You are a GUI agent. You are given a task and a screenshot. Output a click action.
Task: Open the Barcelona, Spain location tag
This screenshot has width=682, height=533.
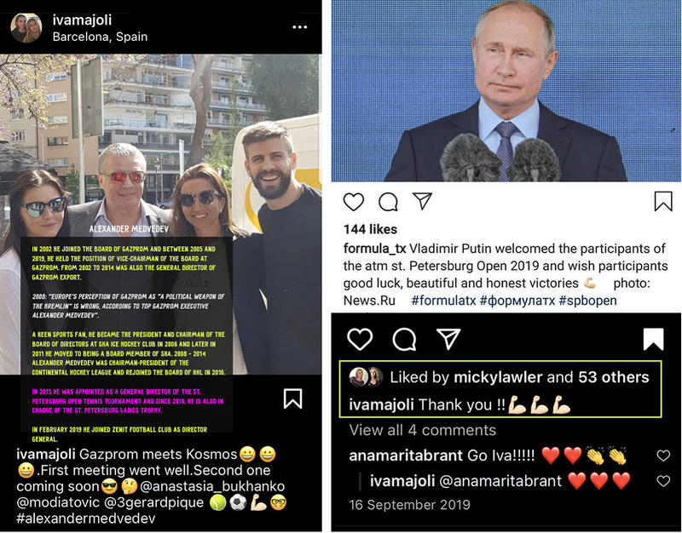click(100, 37)
